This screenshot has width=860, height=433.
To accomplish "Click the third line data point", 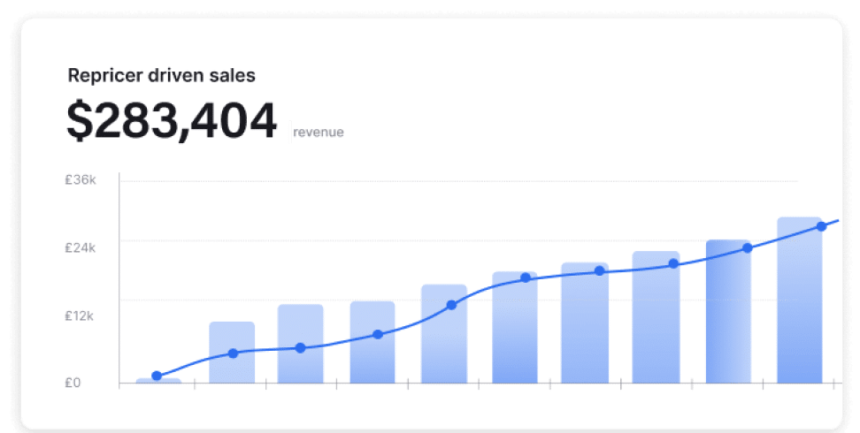I will point(300,348).
